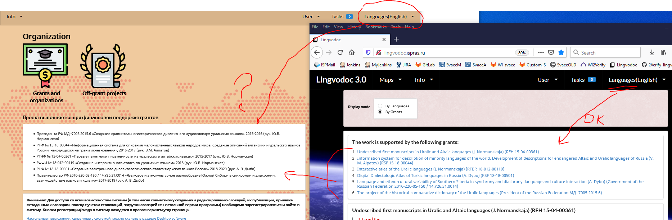
Task: Open SvaceA bookmark
Action: point(475,65)
